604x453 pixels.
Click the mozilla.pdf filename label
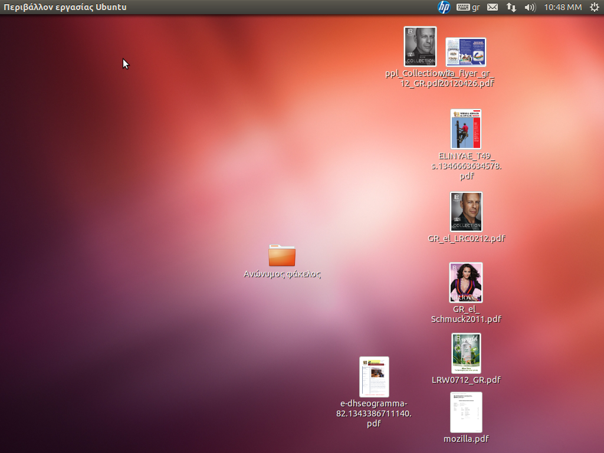pyautogui.click(x=466, y=439)
